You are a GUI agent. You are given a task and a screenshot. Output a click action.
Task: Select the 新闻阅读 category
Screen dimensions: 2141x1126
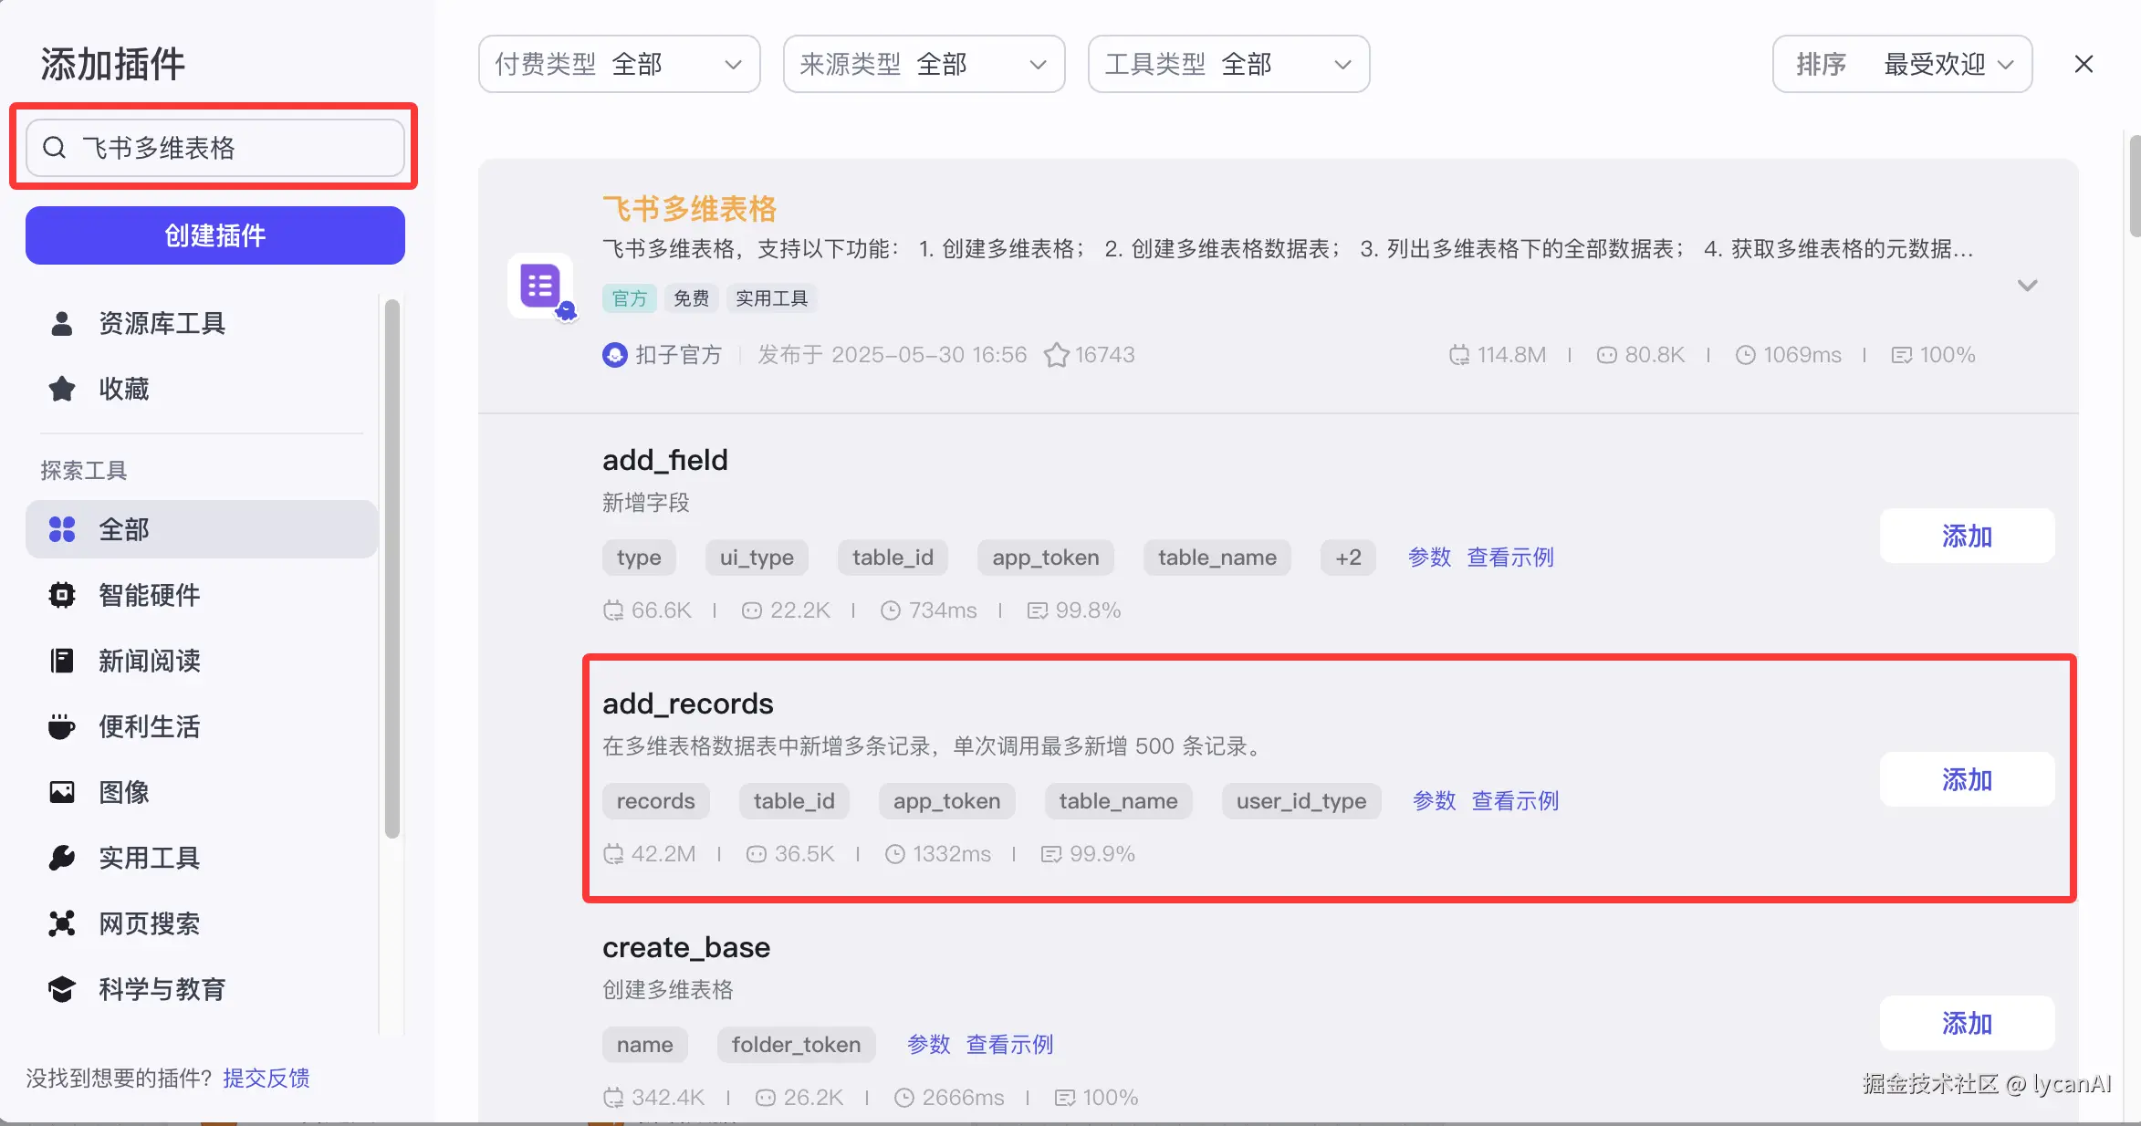point(149,661)
